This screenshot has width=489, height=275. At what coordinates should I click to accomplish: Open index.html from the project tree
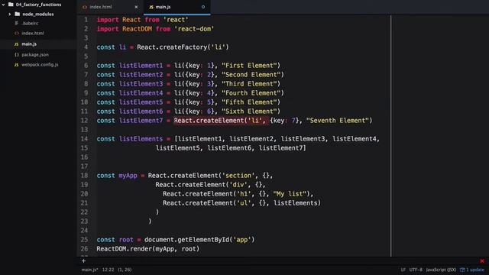(x=33, y=33)
